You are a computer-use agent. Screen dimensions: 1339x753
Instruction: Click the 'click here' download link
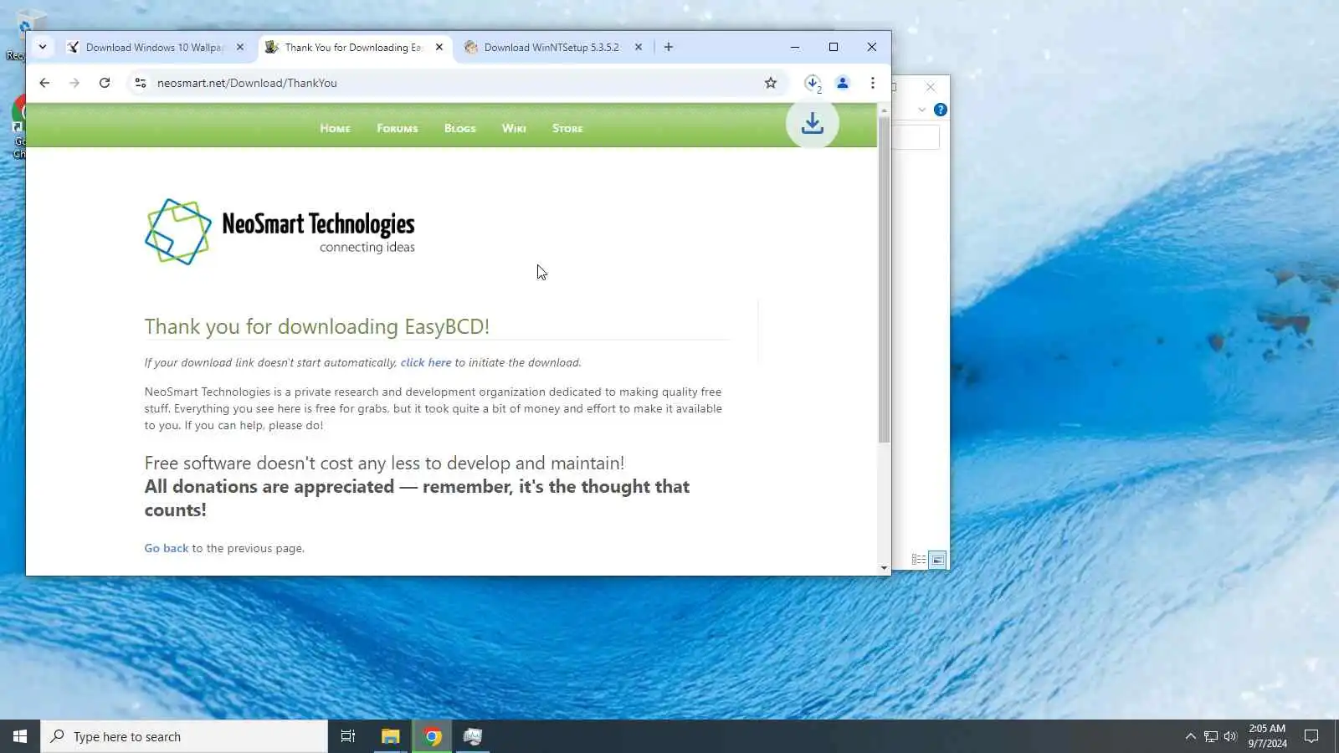pos(425,362)
